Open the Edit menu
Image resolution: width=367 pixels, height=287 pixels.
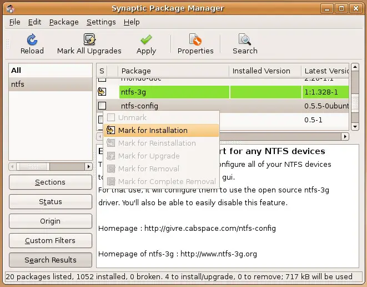click(x=34, y=22)
